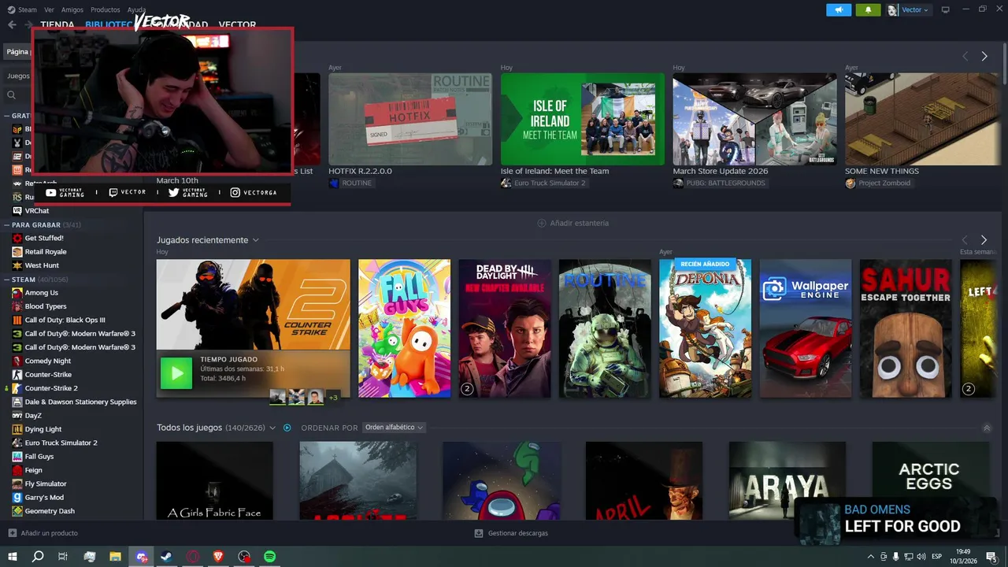Select Call of Duty: Black Ops III
Viewport: 1008px width, 567px height.
[x=65, y=320]
